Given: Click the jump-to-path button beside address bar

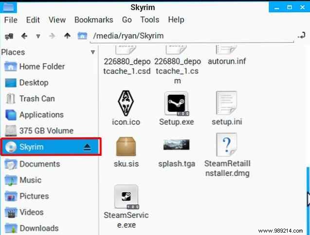Looking at the screenshot, I should [302, 36].
